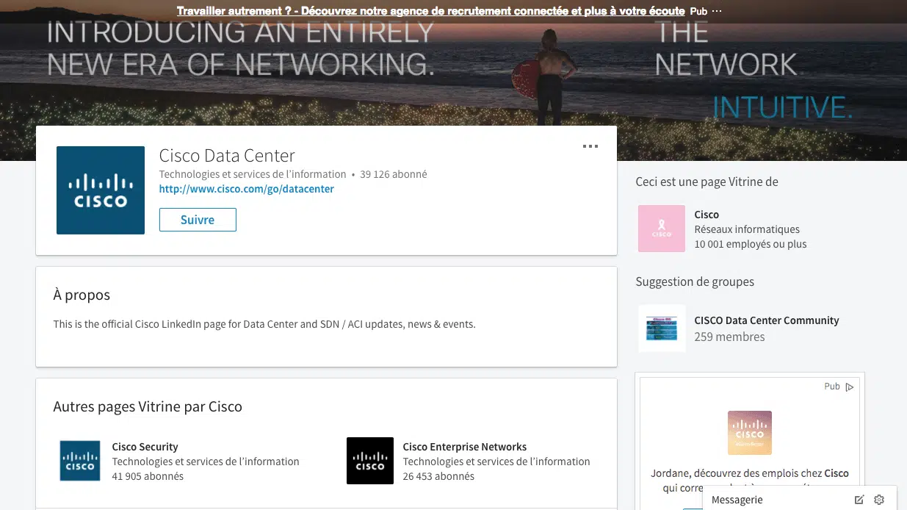
Task: Click the black Cisco Enterprise Networks logo
Action: point(370,461)
